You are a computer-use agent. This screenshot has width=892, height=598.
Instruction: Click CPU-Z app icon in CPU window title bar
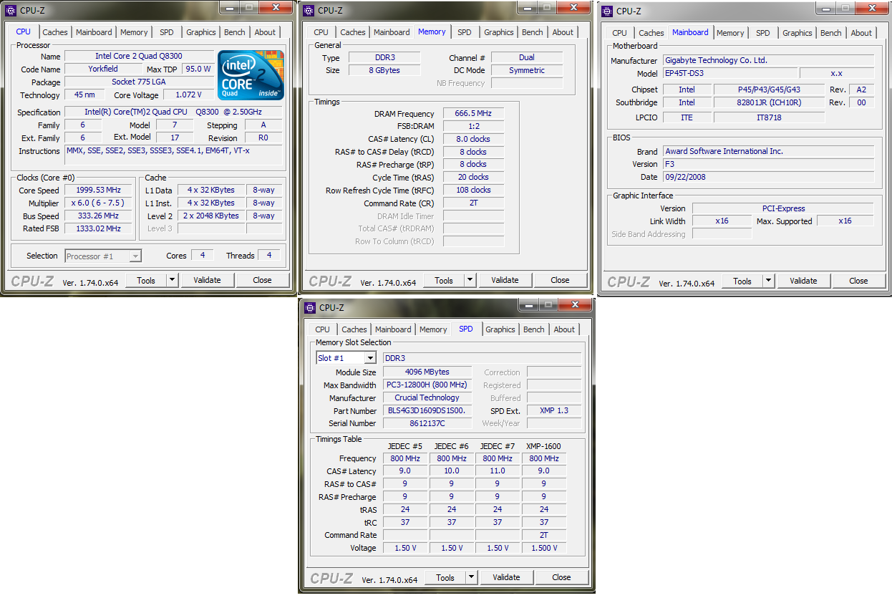(x=11, y=11)
